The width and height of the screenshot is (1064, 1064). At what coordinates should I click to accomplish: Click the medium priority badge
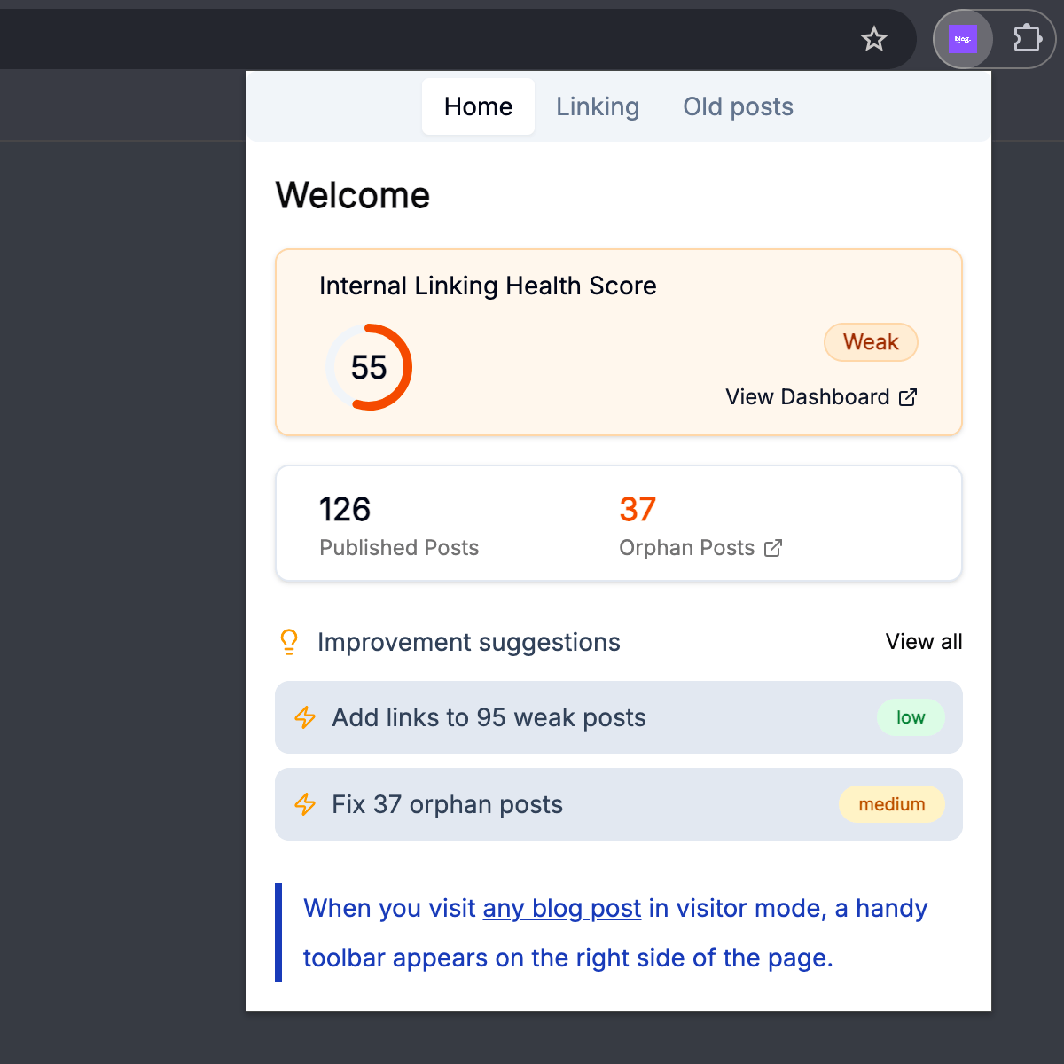891,804
